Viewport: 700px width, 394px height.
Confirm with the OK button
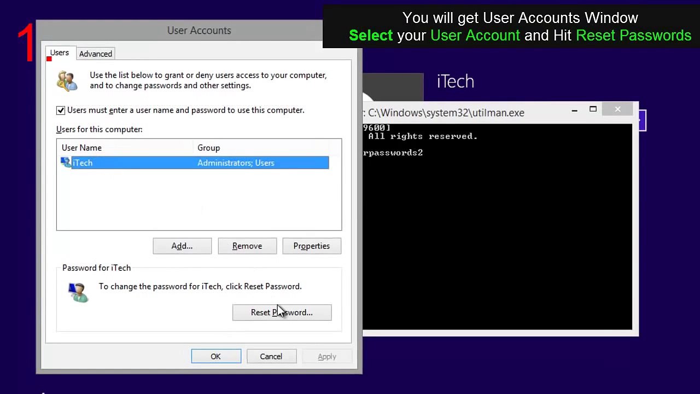(216, 356)
